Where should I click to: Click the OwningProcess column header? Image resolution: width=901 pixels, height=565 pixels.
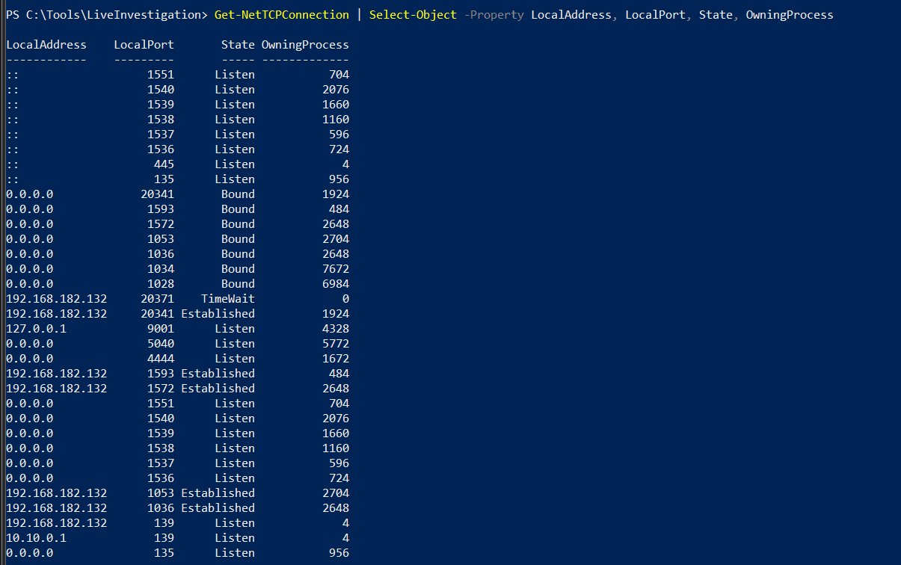click(x=305, y=45)
